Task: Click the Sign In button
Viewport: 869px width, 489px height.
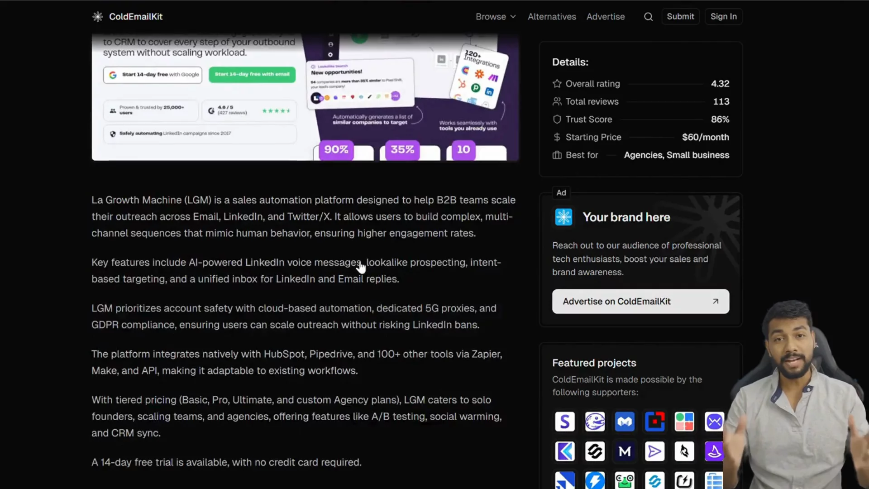Action: (723, 16)
